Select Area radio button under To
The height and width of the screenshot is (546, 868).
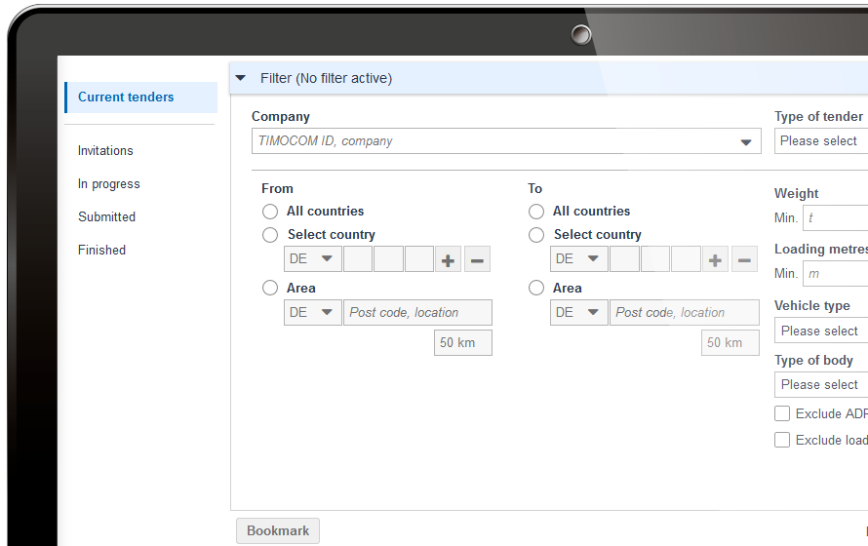tap(536, 289)
